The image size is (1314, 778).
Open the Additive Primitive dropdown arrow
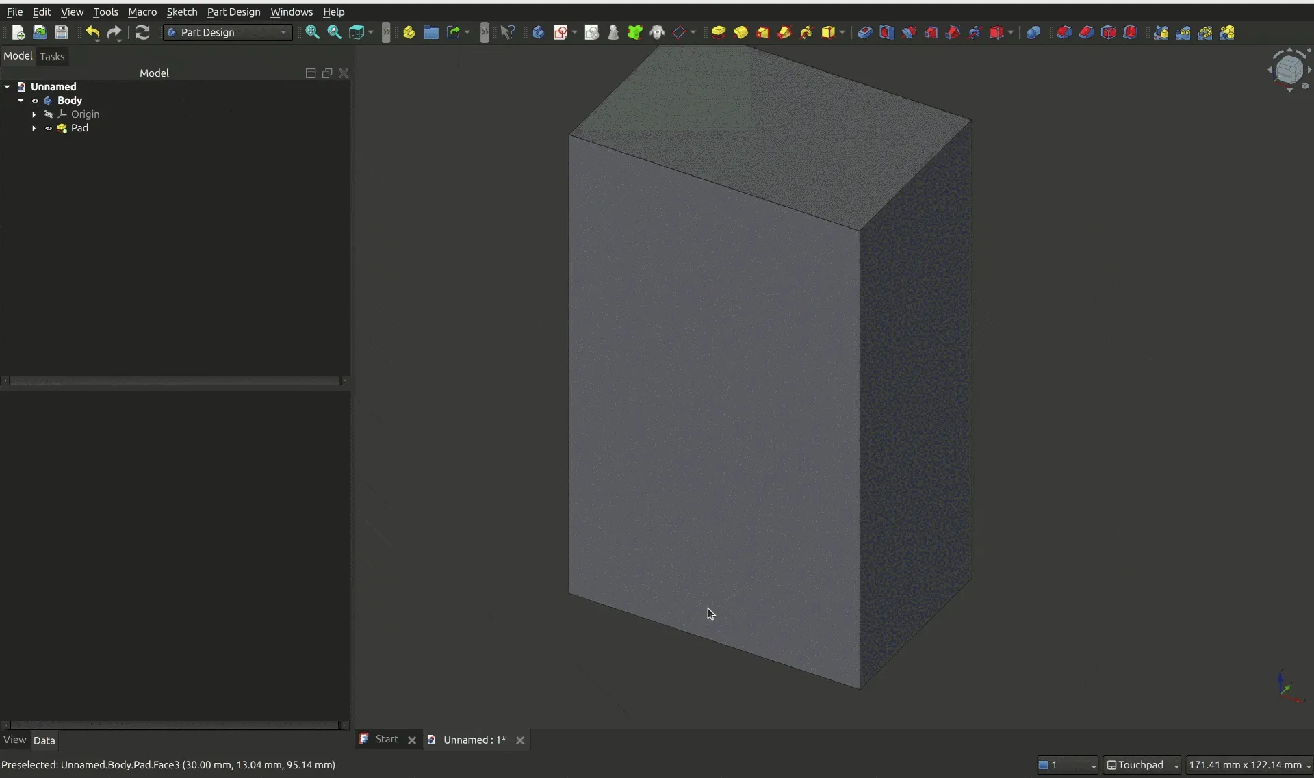click(842, 32)
